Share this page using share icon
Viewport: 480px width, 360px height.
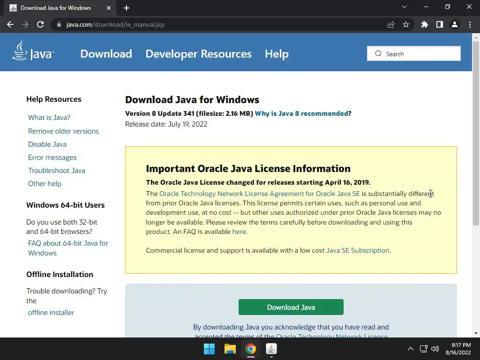(x=391, y=24)
